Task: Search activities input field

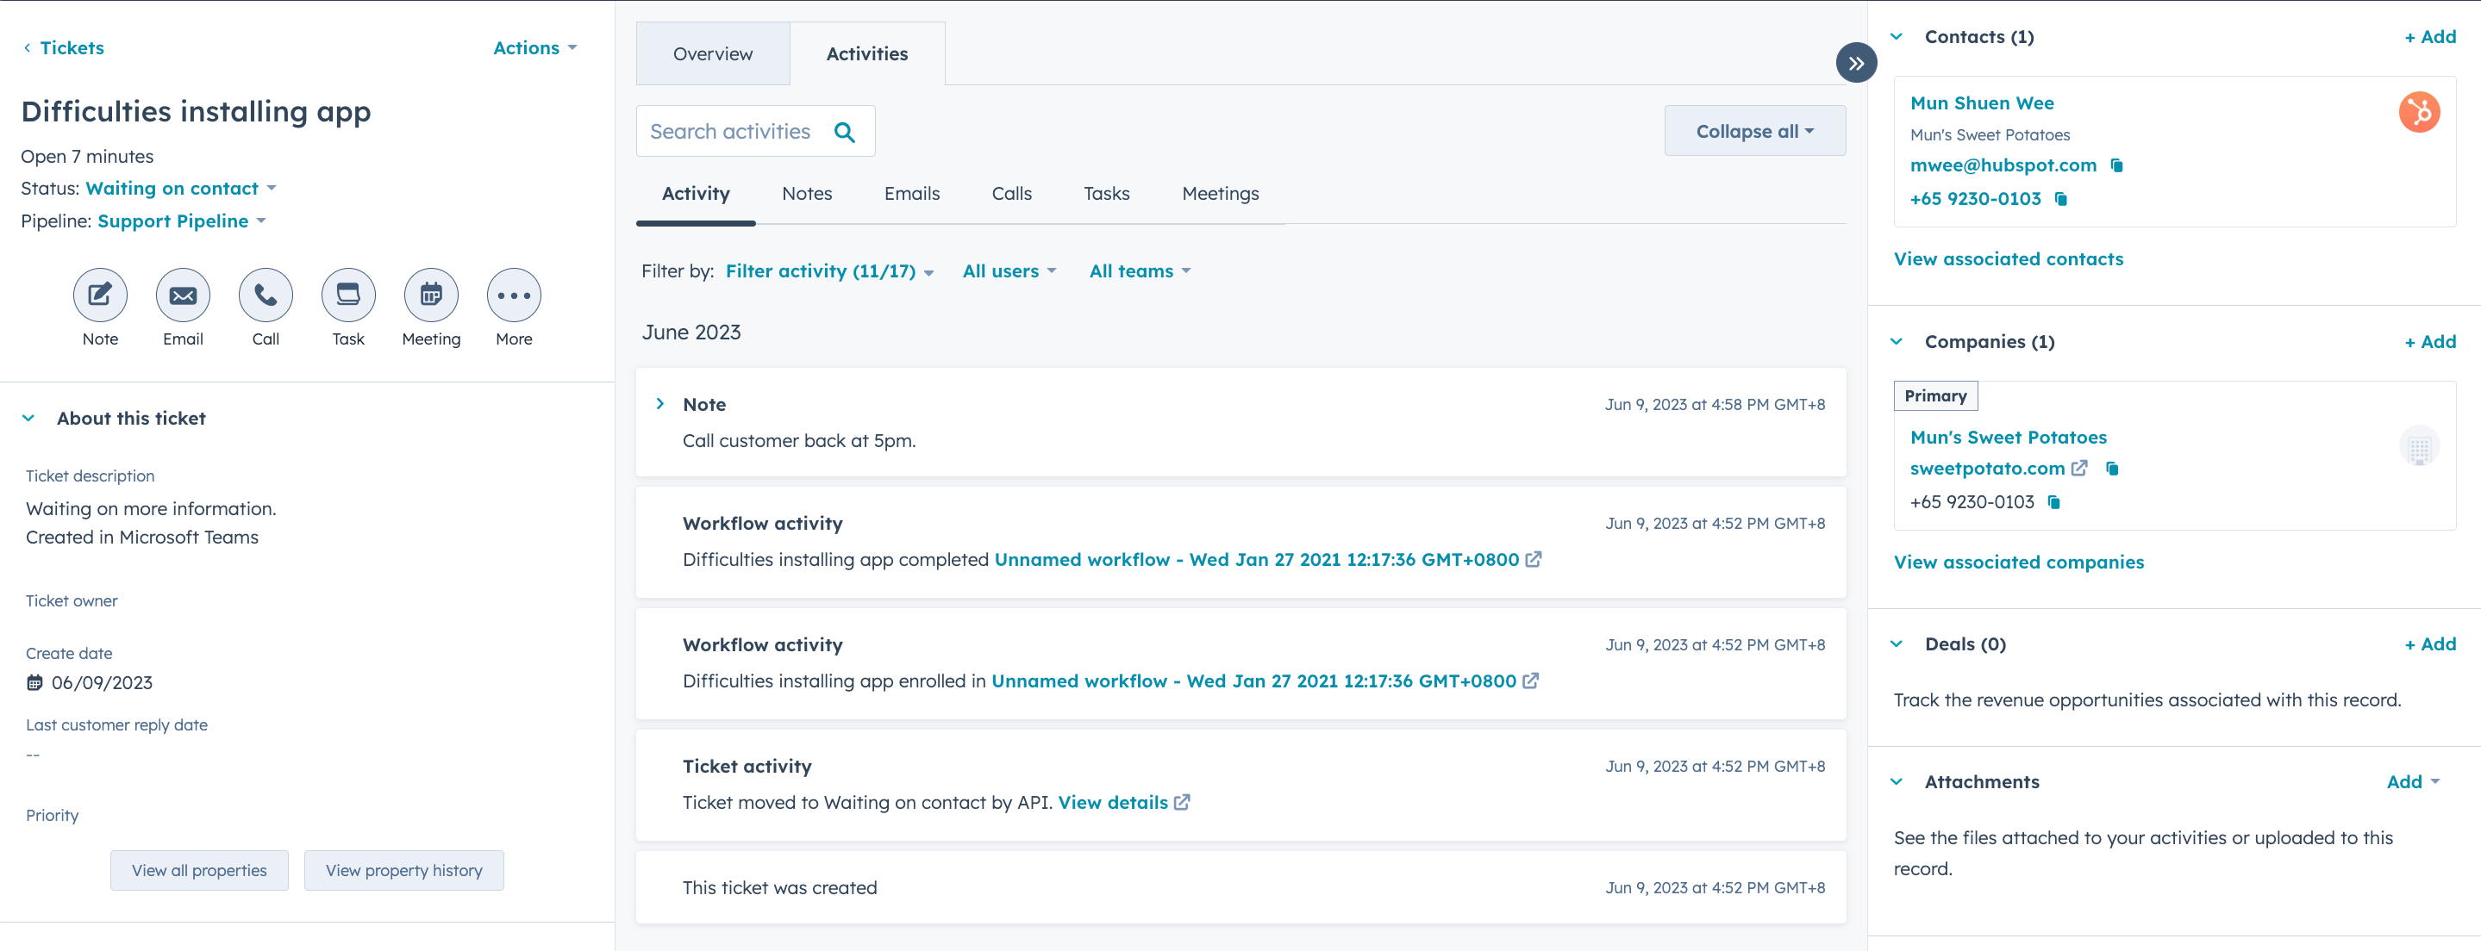Action: pos(756,131)
